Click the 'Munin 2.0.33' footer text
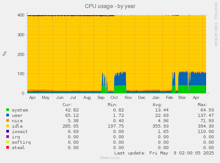The image size is (220, 163). click(110, 158)
